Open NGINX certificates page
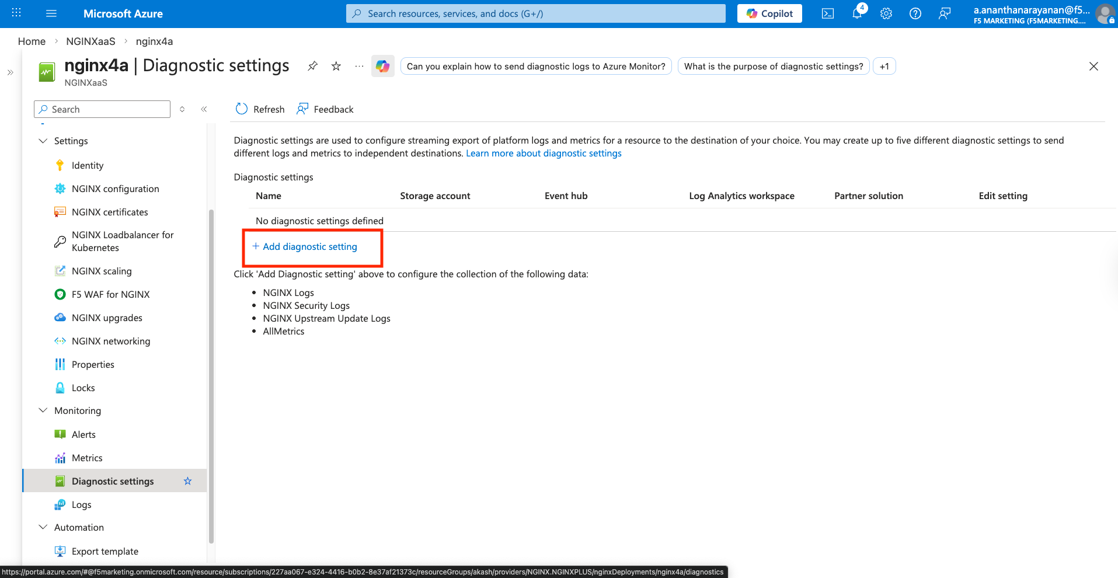This screenshot has width=1118, height=578. tap(110, 212)
